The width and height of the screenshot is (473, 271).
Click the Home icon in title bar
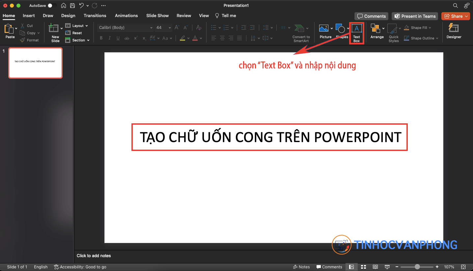pos(64,6)
